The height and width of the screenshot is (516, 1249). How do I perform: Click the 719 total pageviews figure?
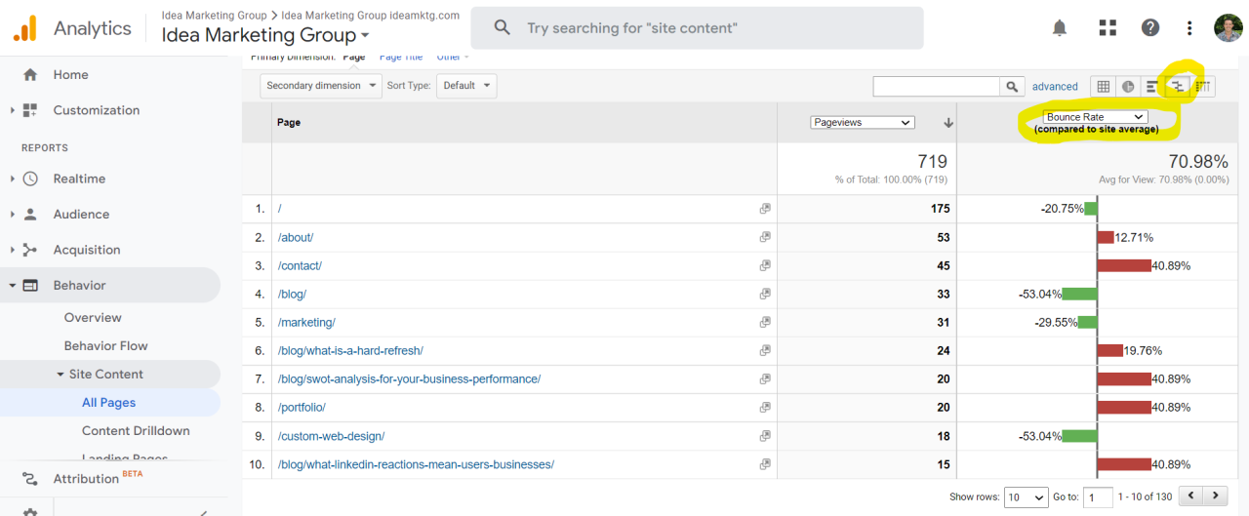click(x=932, y=161)
